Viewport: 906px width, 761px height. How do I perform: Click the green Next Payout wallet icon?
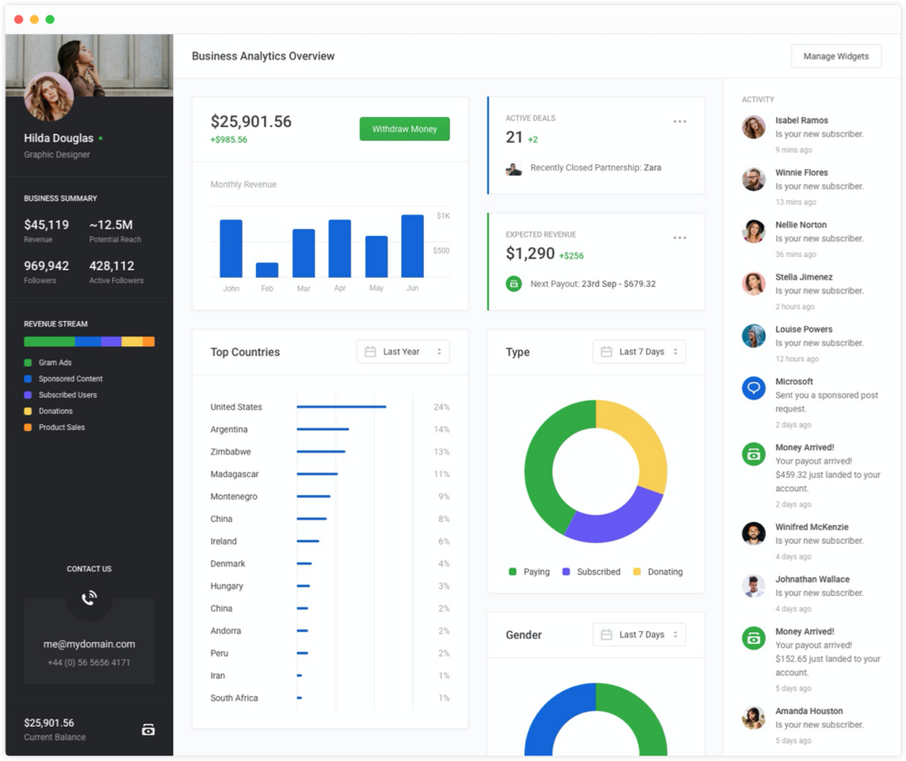[x=514, y=284]
